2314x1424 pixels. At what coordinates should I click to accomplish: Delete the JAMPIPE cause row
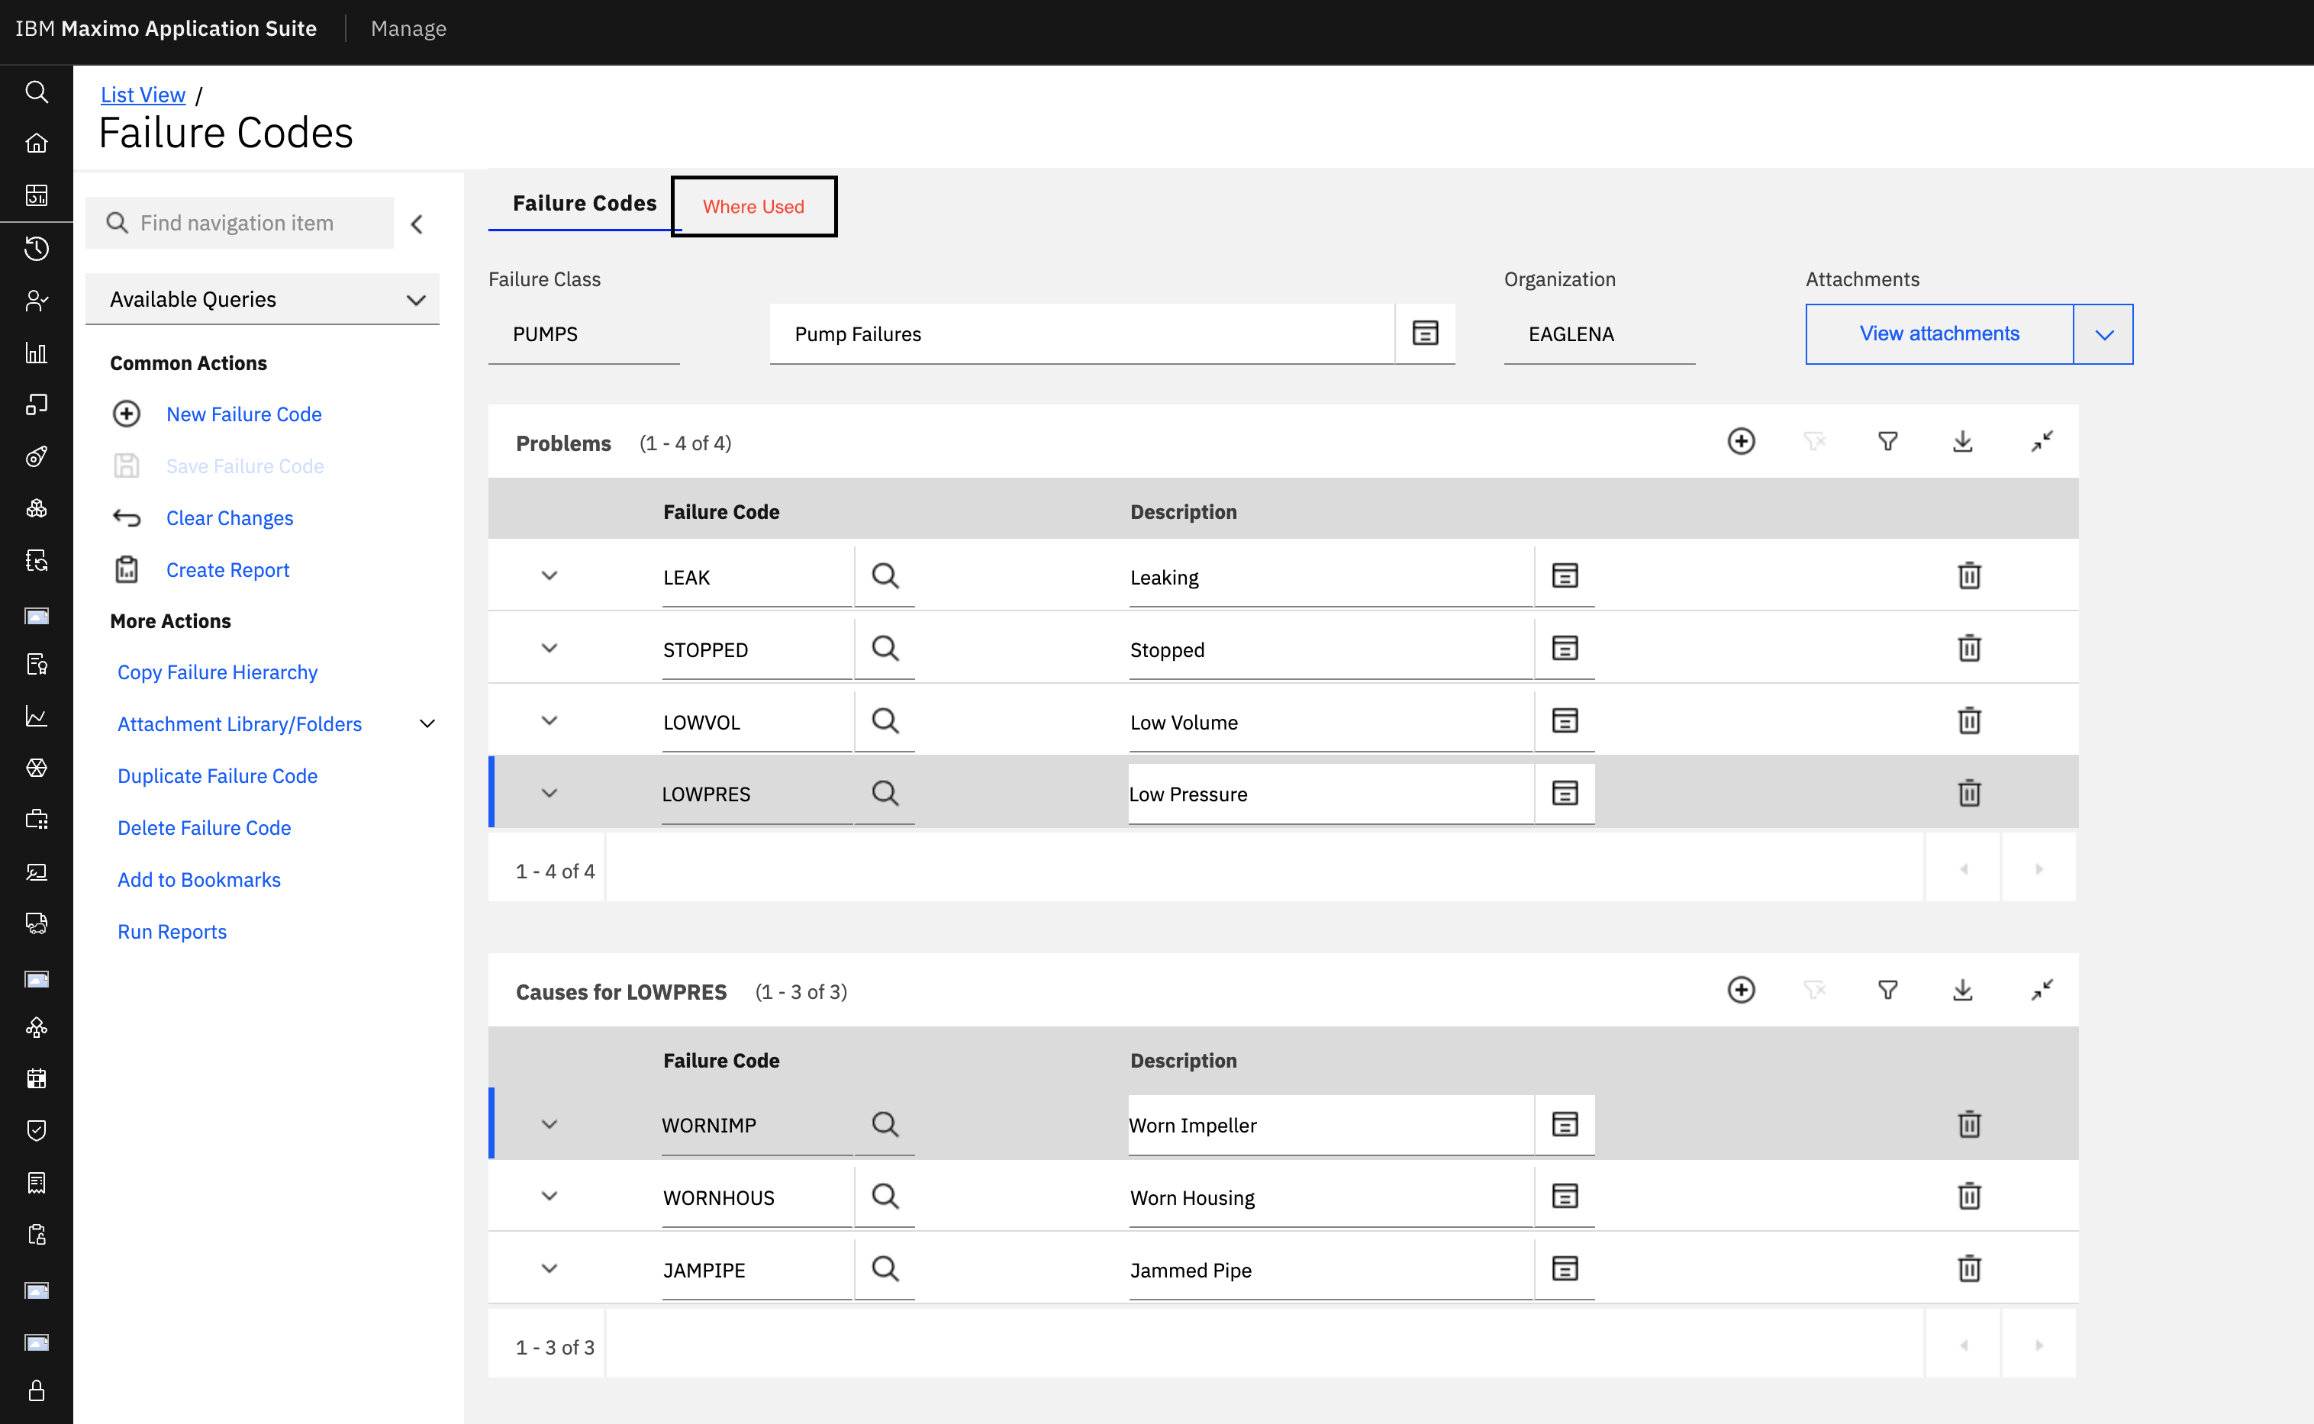click(1968, 1268)
